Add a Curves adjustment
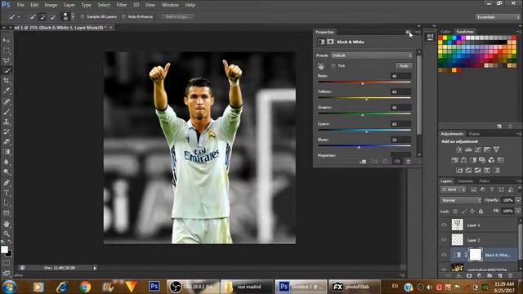Screen dimensions: 523x294 (477, 149)
